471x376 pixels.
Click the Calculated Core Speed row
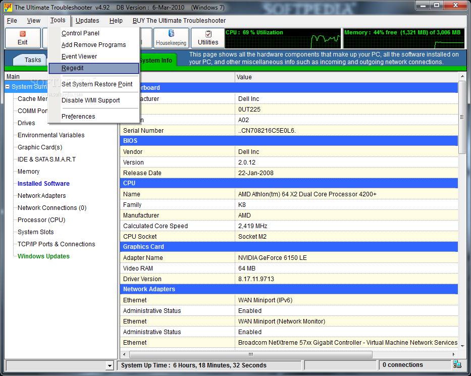pos(289,226)
